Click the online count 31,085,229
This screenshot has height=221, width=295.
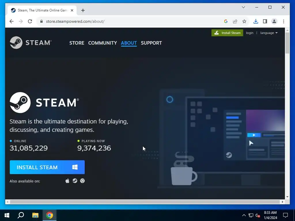(29, 148)
